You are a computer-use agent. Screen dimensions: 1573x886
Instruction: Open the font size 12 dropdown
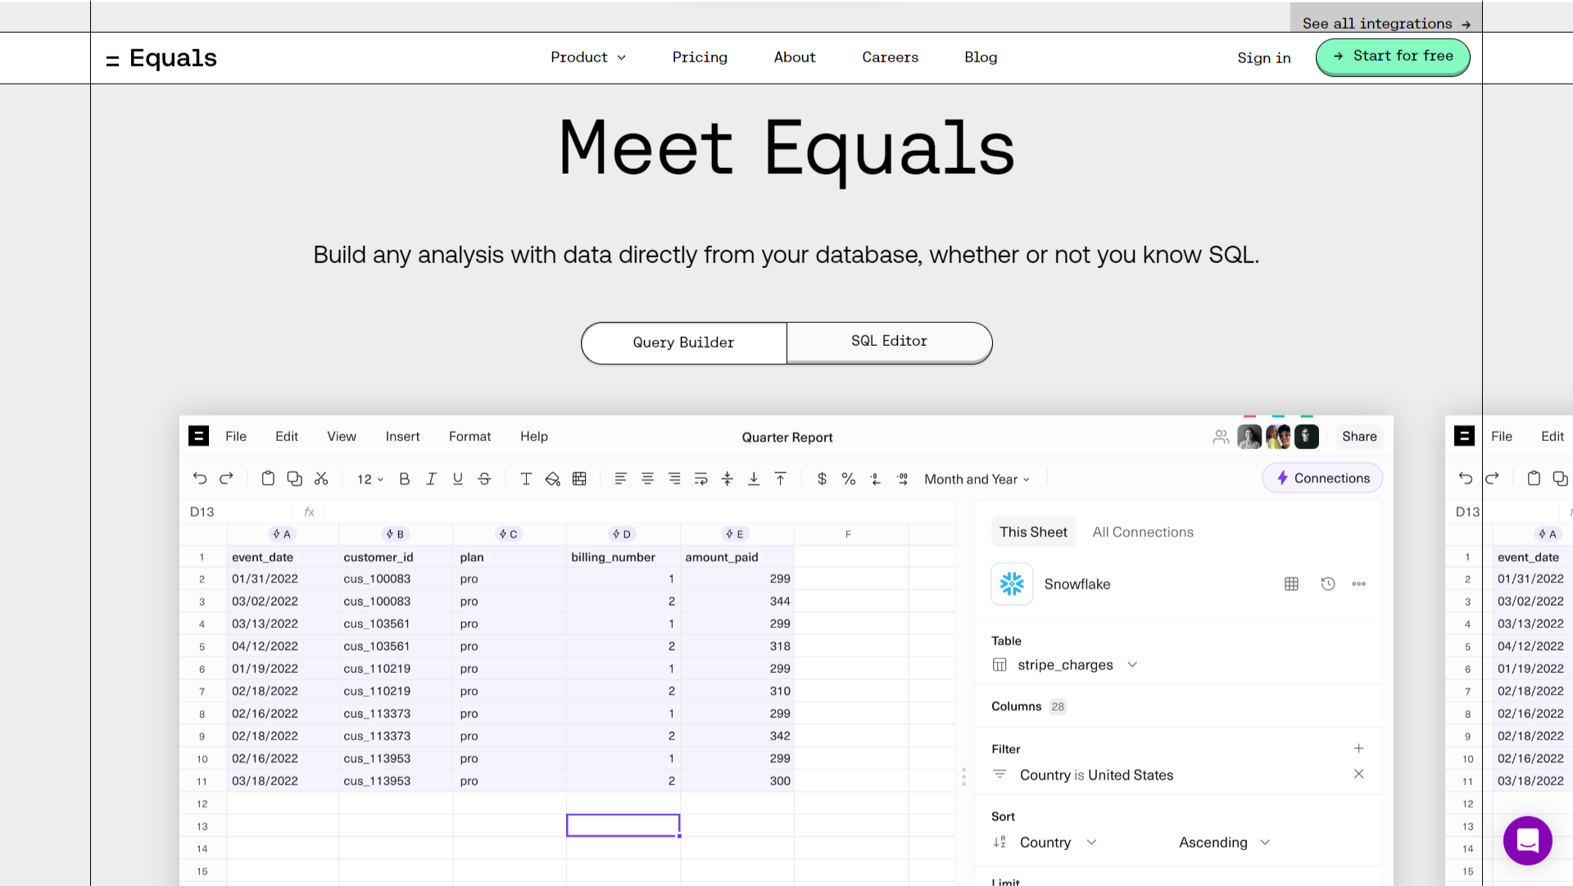pos(370,479)
